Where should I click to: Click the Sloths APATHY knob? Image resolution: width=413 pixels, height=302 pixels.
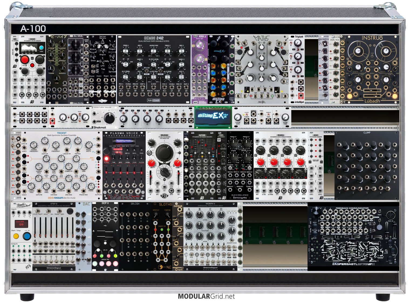[156, 215]
